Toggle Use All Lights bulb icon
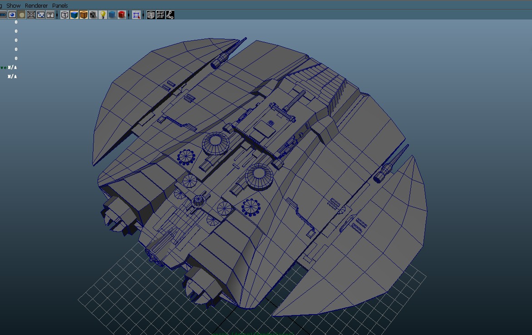The image size is (532, 335). pos(103,15)
